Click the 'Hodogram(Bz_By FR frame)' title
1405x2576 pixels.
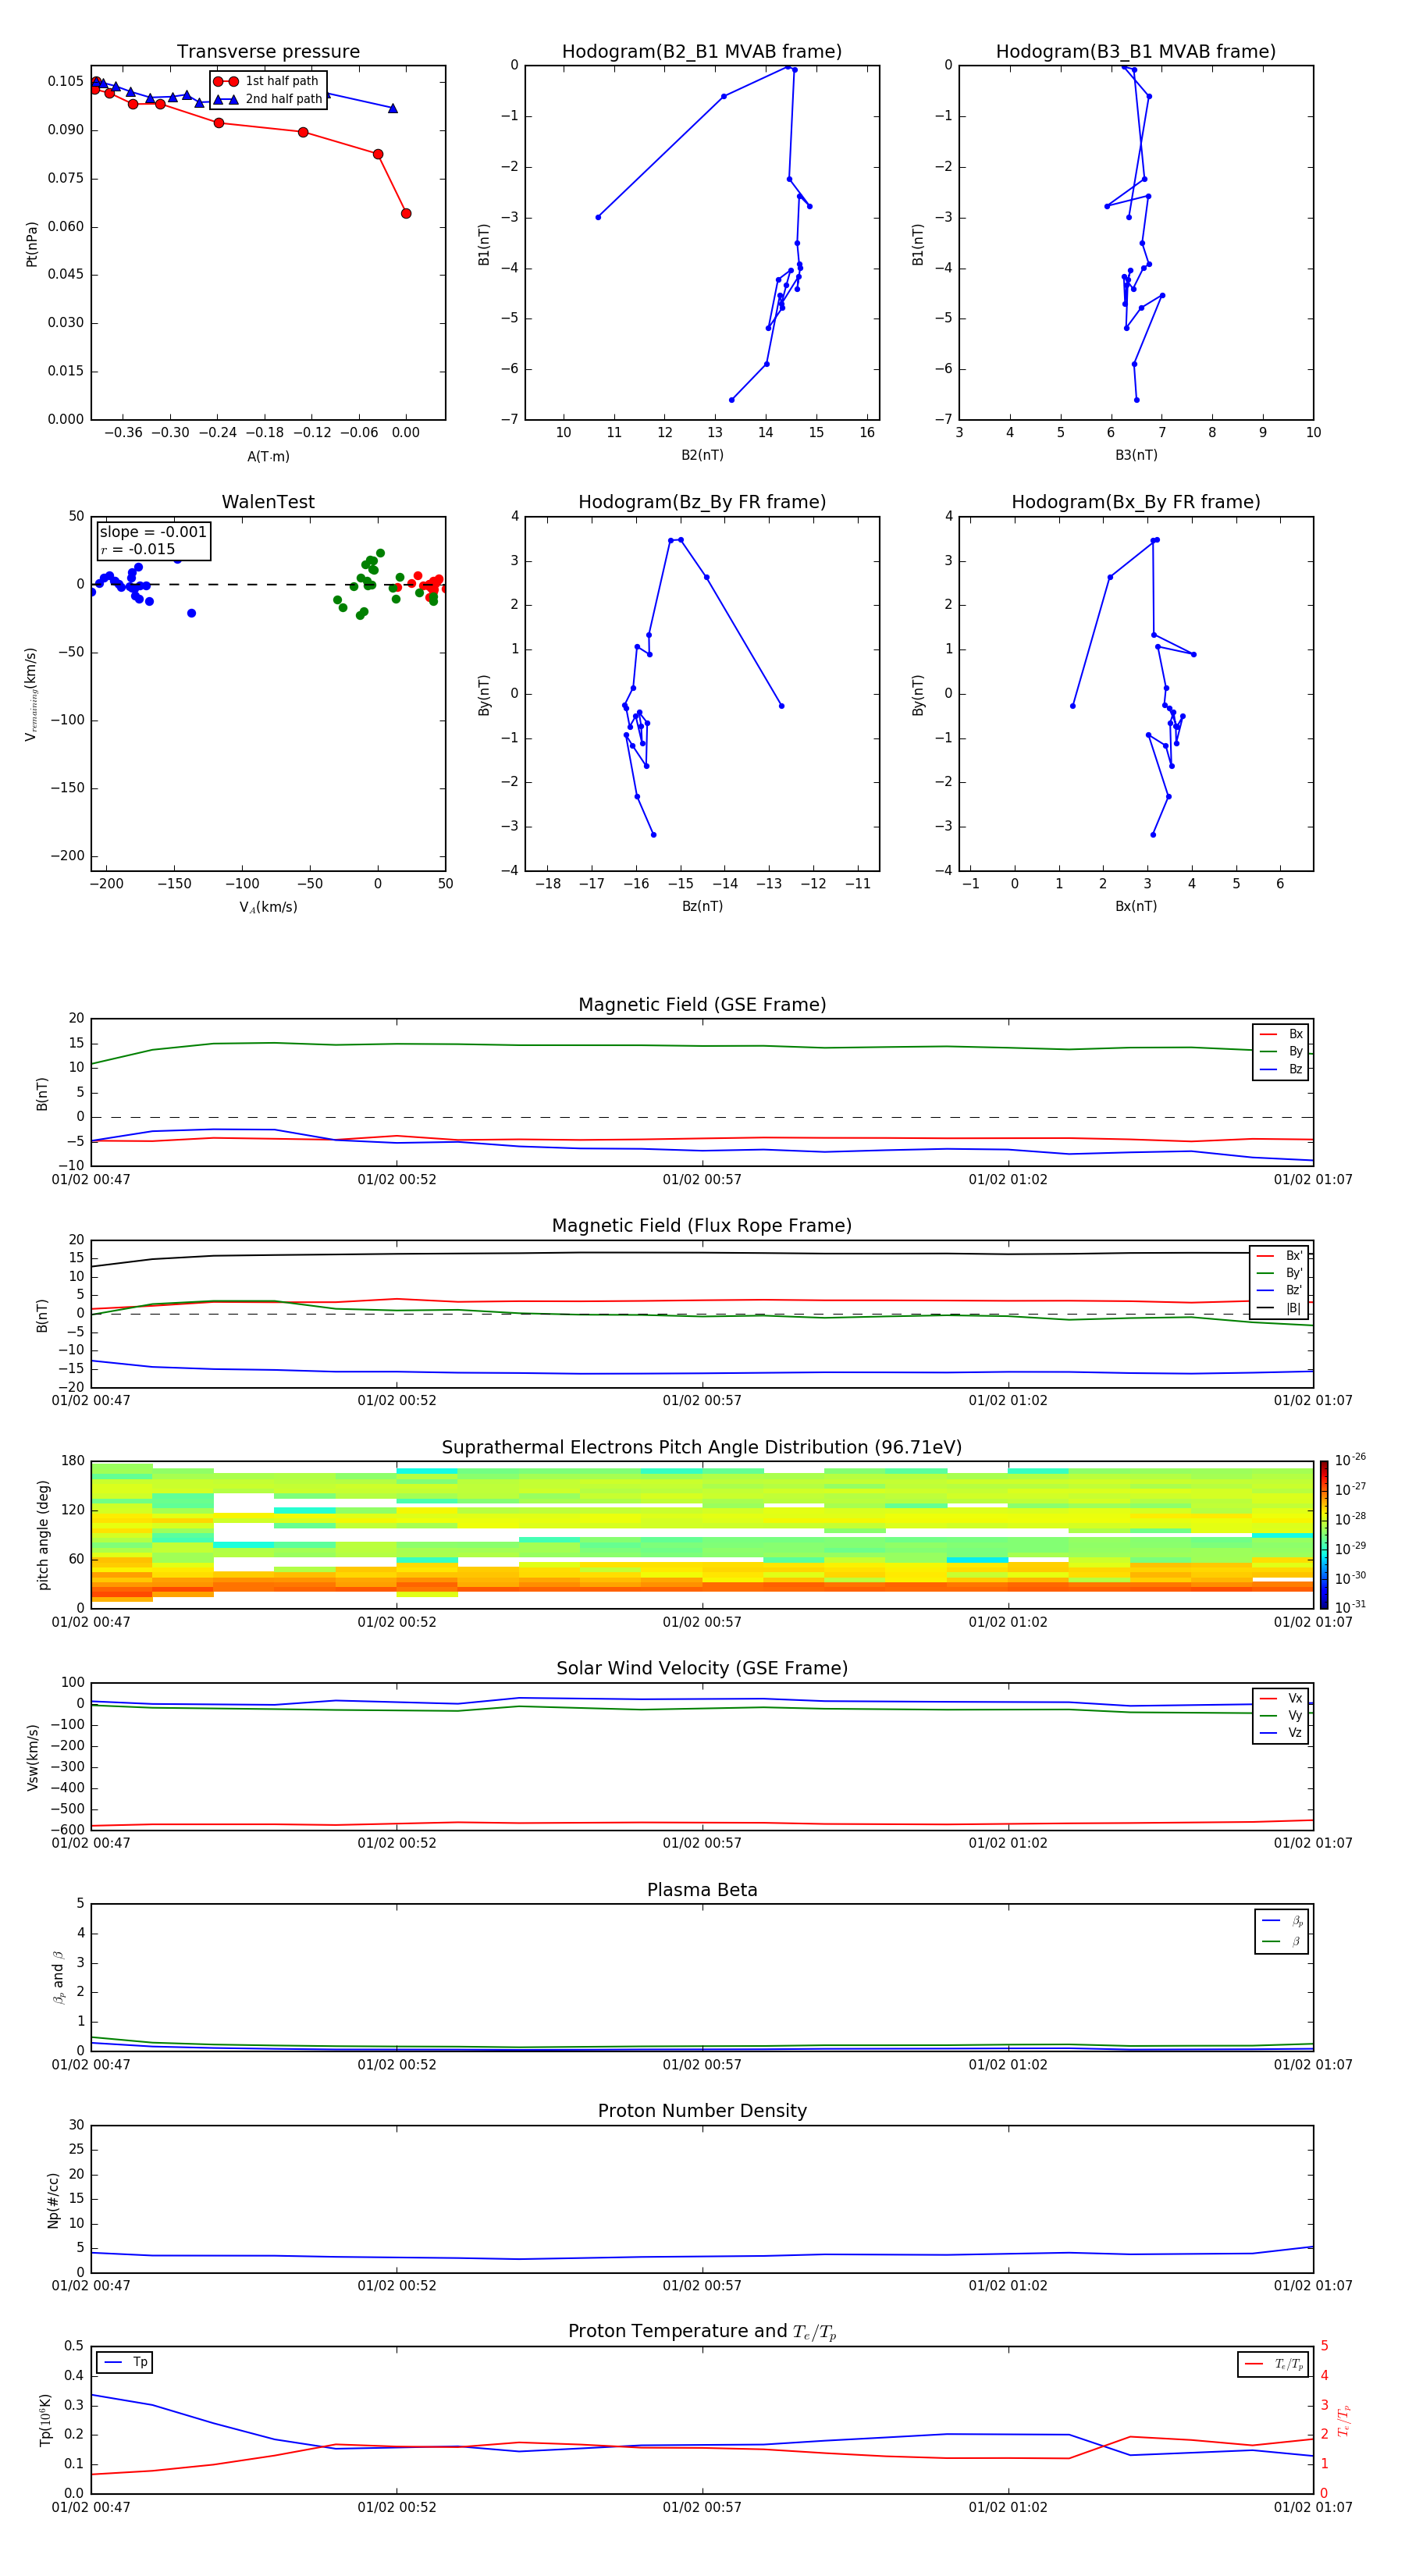(x=702, y=502)
